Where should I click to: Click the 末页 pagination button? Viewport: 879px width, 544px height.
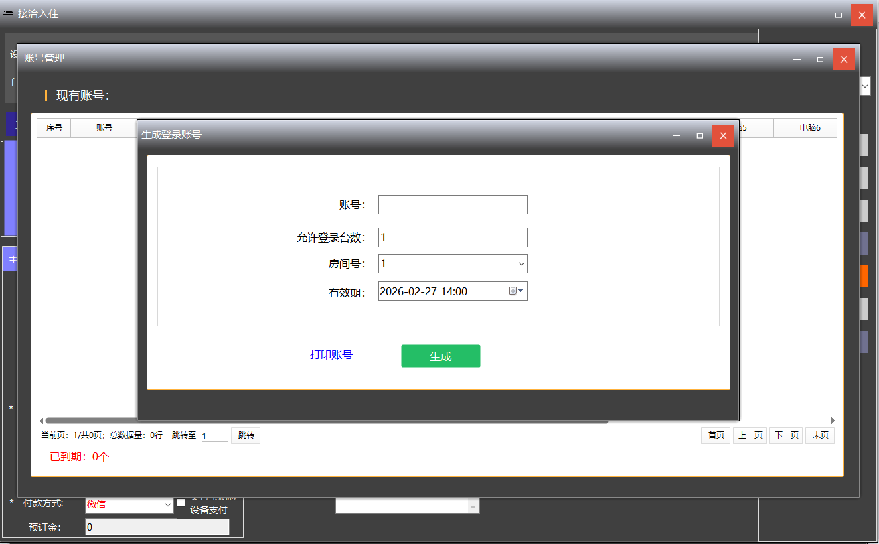(820, 435)
